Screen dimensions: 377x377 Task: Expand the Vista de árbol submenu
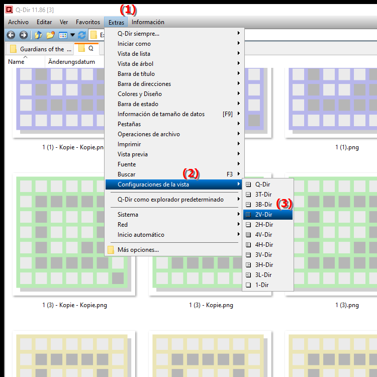pos(173,64)
